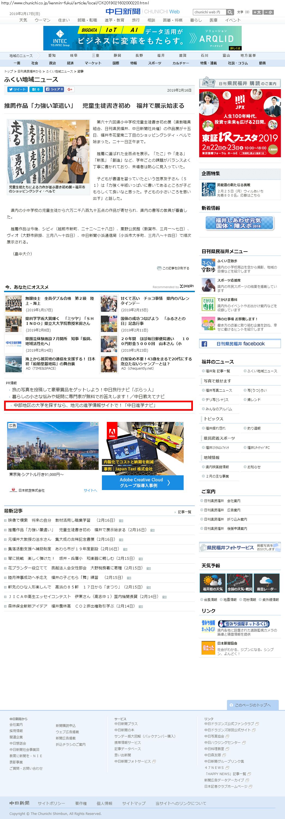Viewport: 285px width, 819px height.
Task: Click the 日刊県民福井 facebook banner
Action: click(x=240, y=344)
